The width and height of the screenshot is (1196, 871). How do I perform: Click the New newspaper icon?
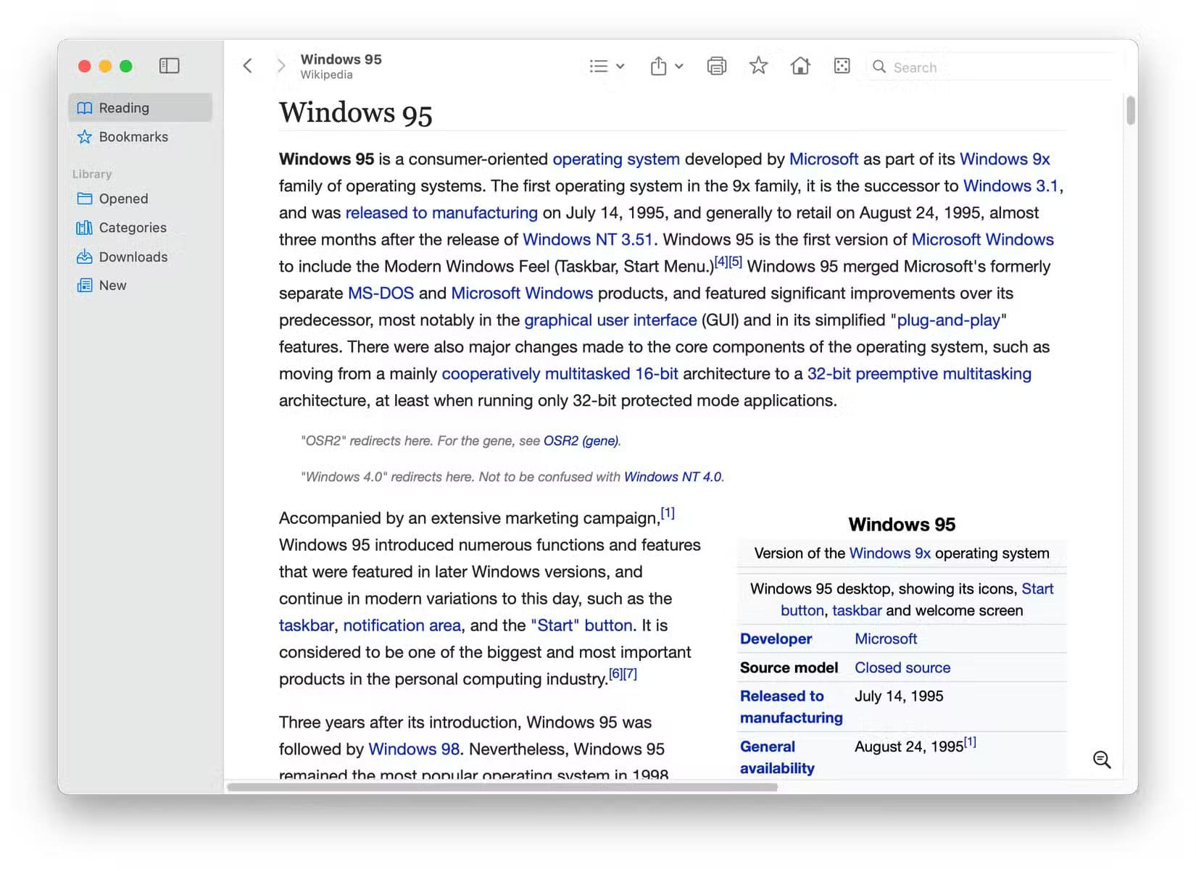(85, 286)
